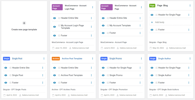Click Header for Single Page label in Single Author card
195x100 pixels.
169,68
